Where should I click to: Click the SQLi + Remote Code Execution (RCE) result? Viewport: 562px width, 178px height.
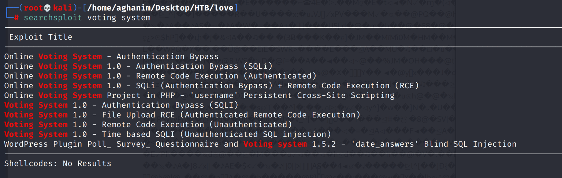pos(211,86)
